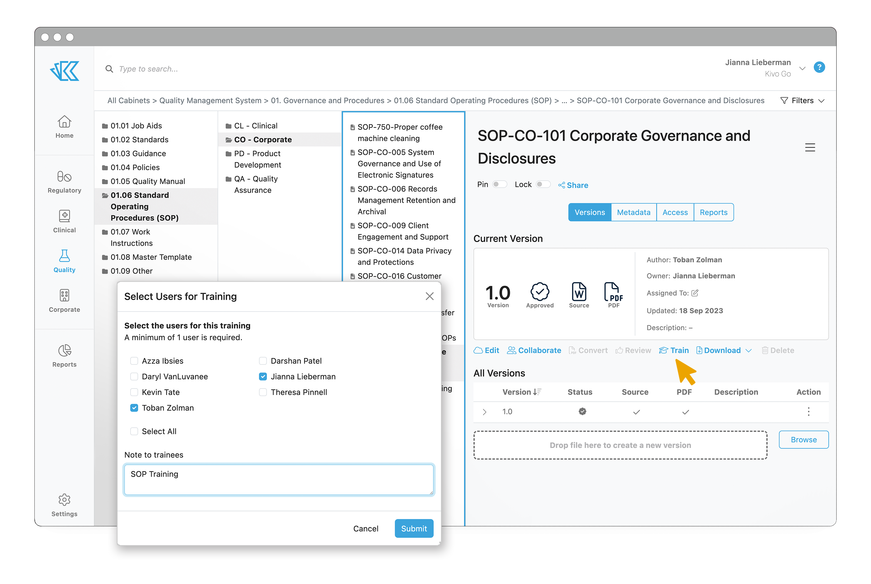Open the hamburger menu beside the document title
This screenshot has width=871, height=584.
(810, 148)
